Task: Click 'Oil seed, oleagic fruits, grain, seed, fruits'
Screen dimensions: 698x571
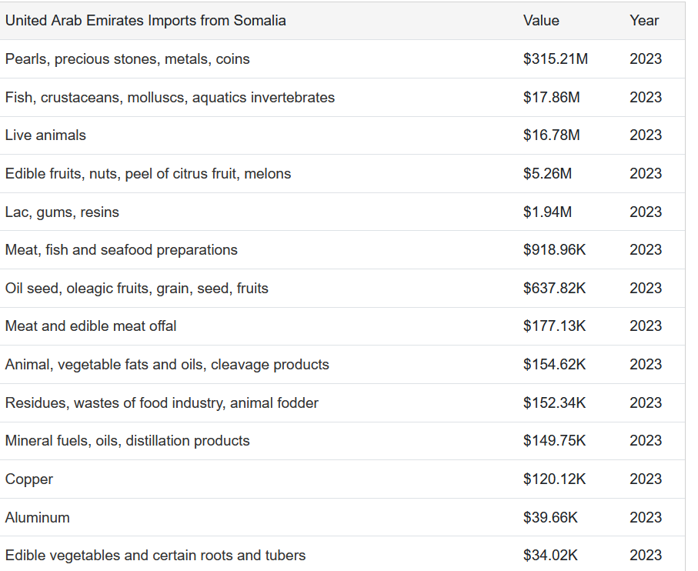Action: (137, 288)
